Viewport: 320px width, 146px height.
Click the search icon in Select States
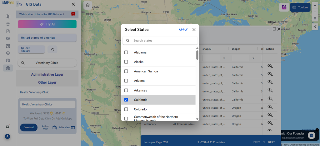coord(128,41)
